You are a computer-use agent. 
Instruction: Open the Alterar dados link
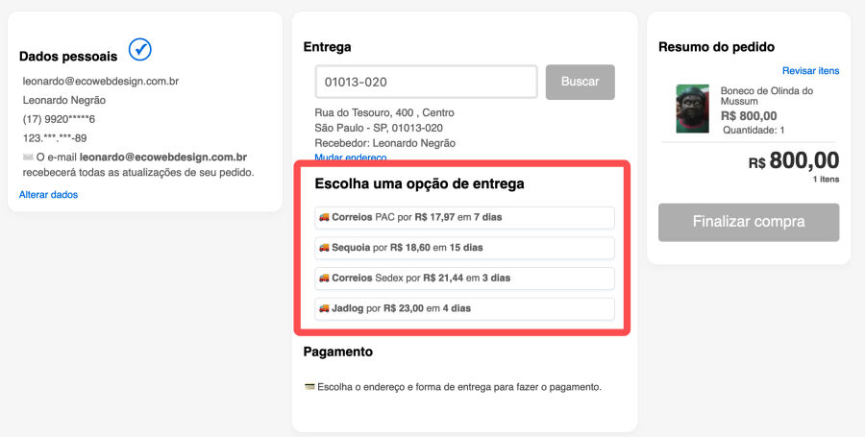point(48,195)
